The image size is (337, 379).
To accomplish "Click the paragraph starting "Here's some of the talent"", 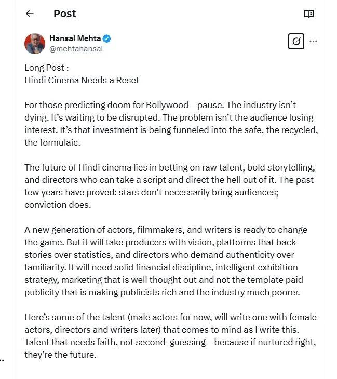I will click(x=170, y=336).
